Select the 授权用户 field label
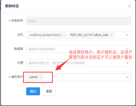 pyautogui.click(x=17, y=77)
